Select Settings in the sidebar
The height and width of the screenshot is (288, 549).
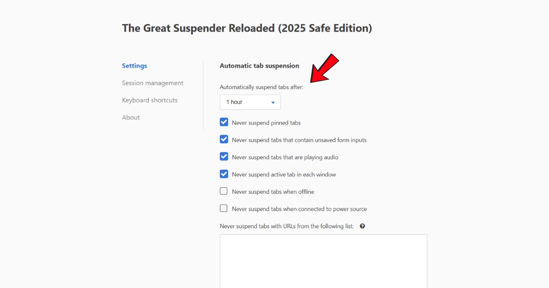pos(134,65)
